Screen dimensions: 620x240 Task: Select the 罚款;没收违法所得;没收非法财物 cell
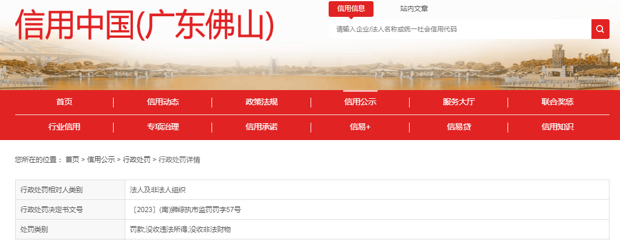[180, 230]
